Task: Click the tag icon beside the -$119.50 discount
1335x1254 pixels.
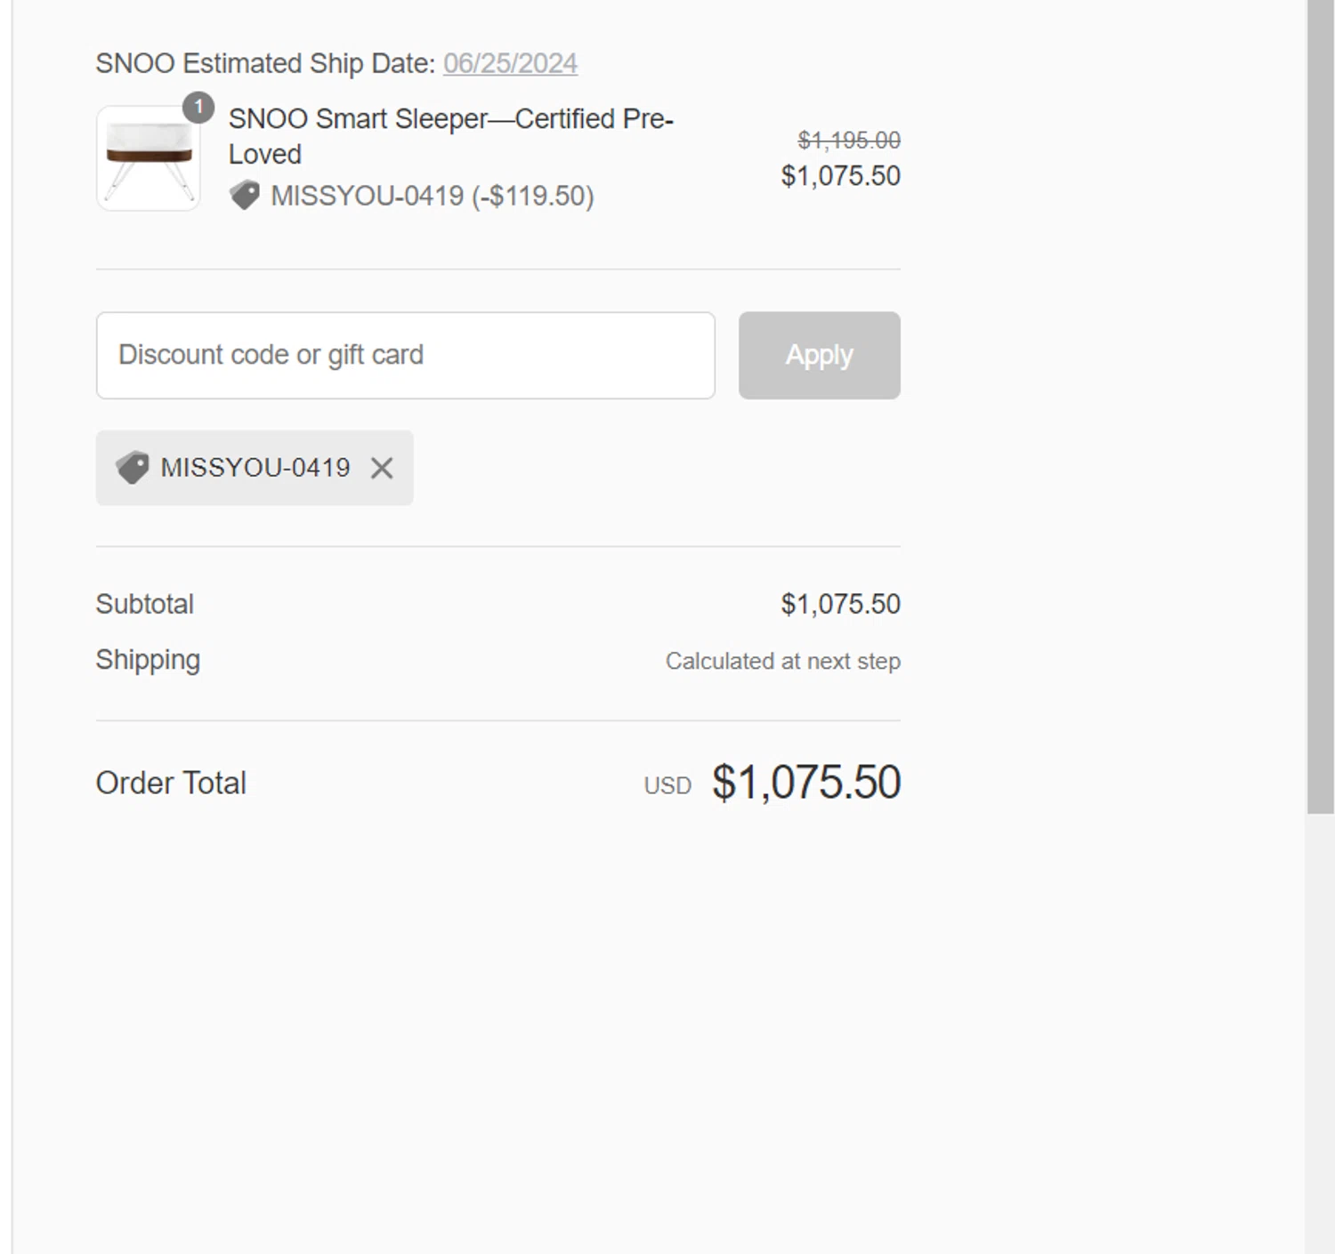Action: click(244, 195)
